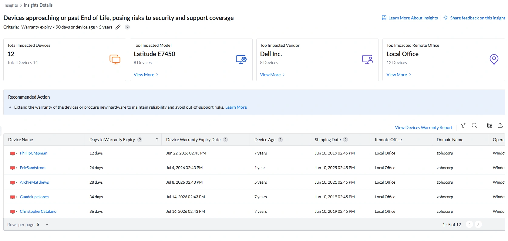Click 'Latitude E7450' model name

point(154,54)
